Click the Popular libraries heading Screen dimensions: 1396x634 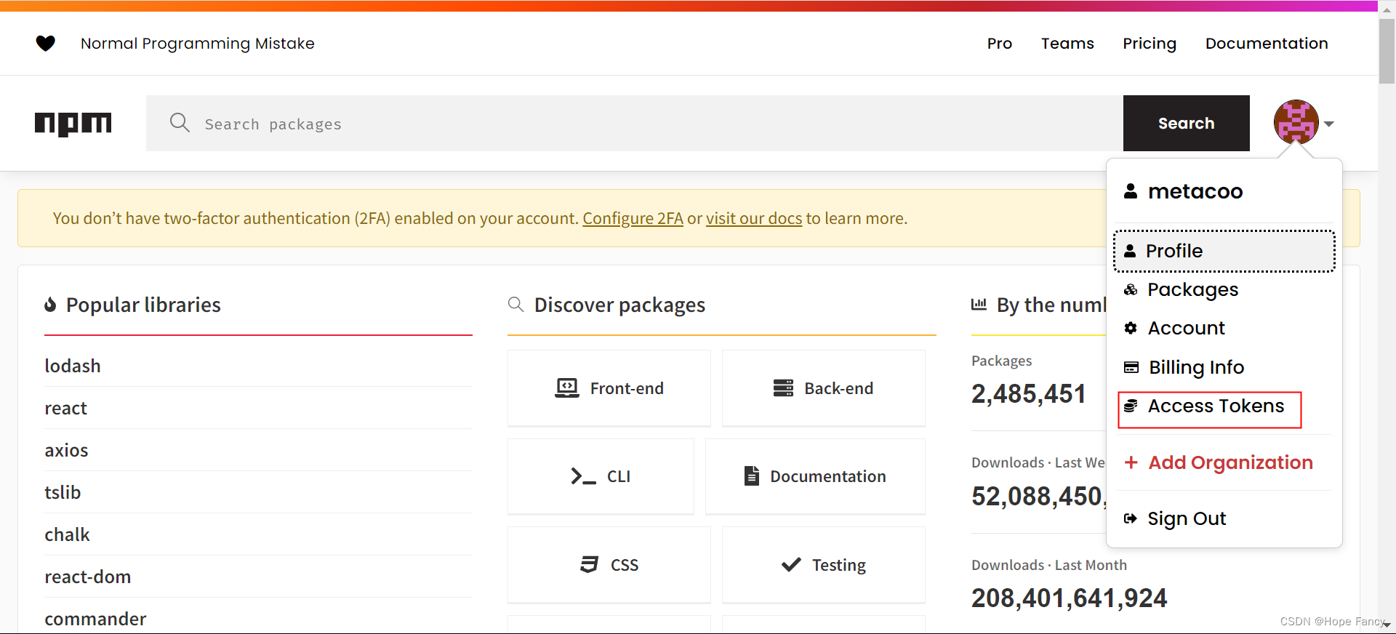click(x=143, y=305)
